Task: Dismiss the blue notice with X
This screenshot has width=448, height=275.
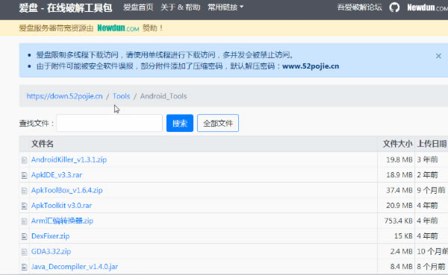Action: (x=438, y=56)
